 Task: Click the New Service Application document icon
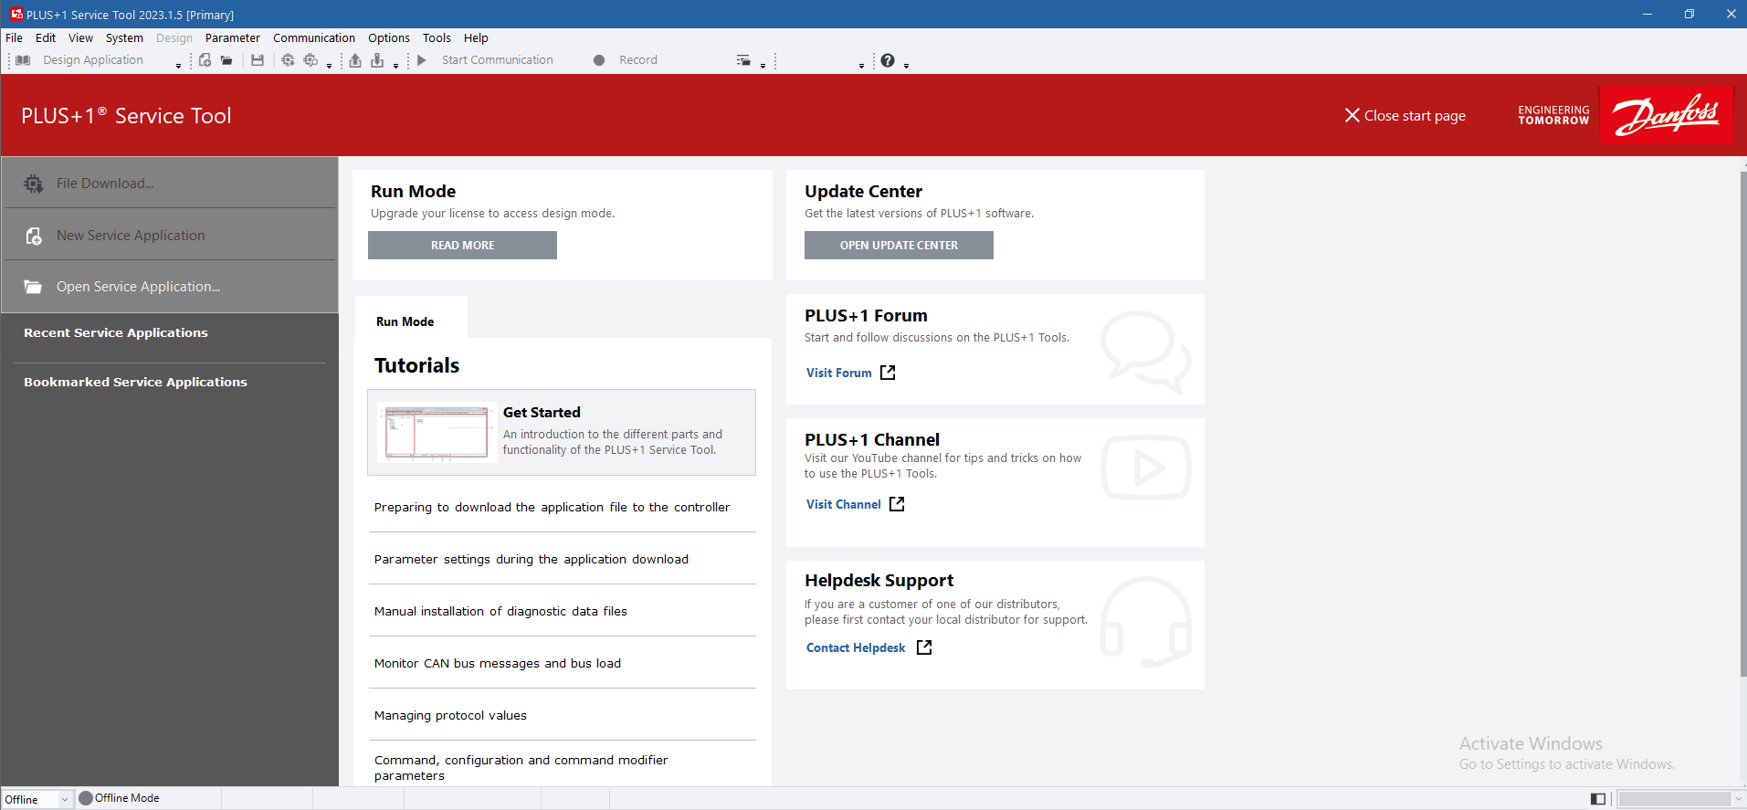[x=34, y=236]
